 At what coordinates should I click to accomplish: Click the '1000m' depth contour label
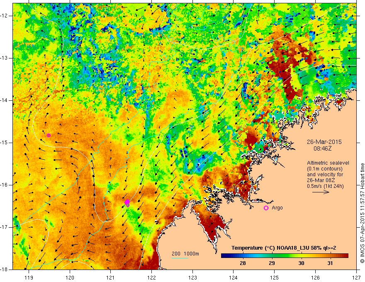pyautogui.click(x=191, y=254)
